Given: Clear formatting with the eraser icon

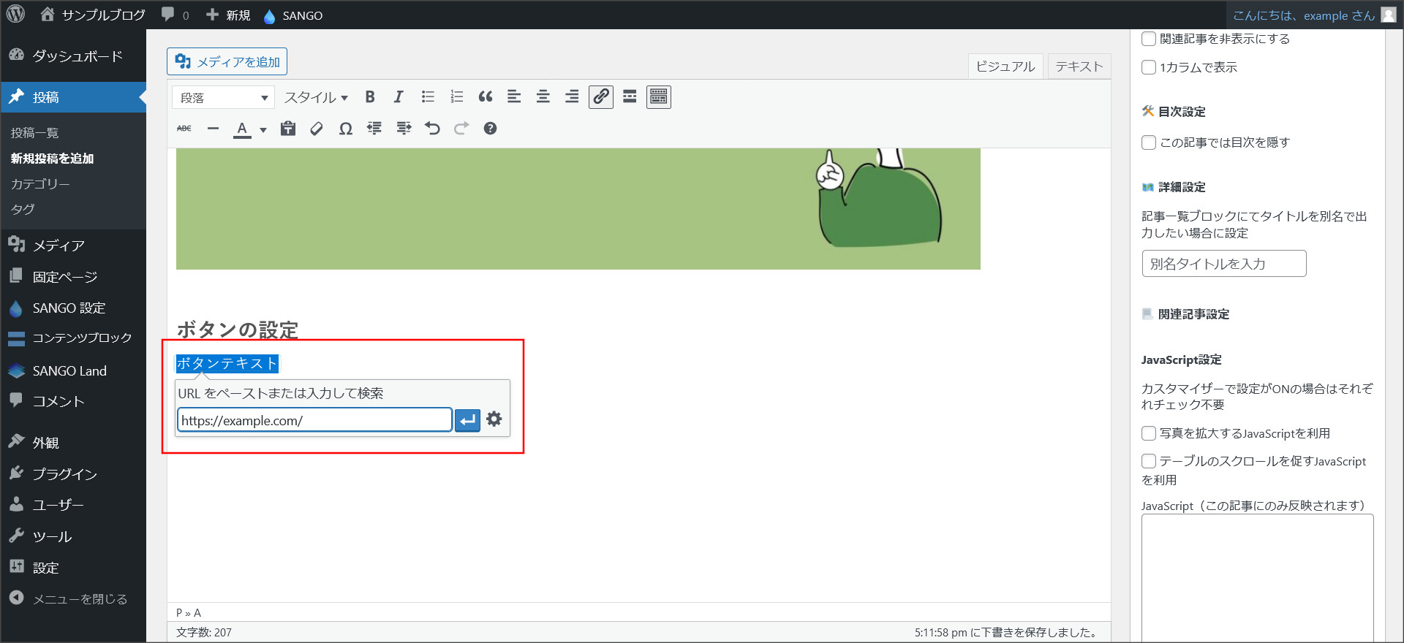Looking at the screenshot, I should click(x=317, y=129).
